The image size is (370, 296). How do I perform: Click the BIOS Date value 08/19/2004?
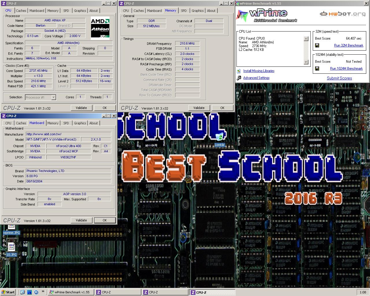pyautogui.click(x=69, y=181)
